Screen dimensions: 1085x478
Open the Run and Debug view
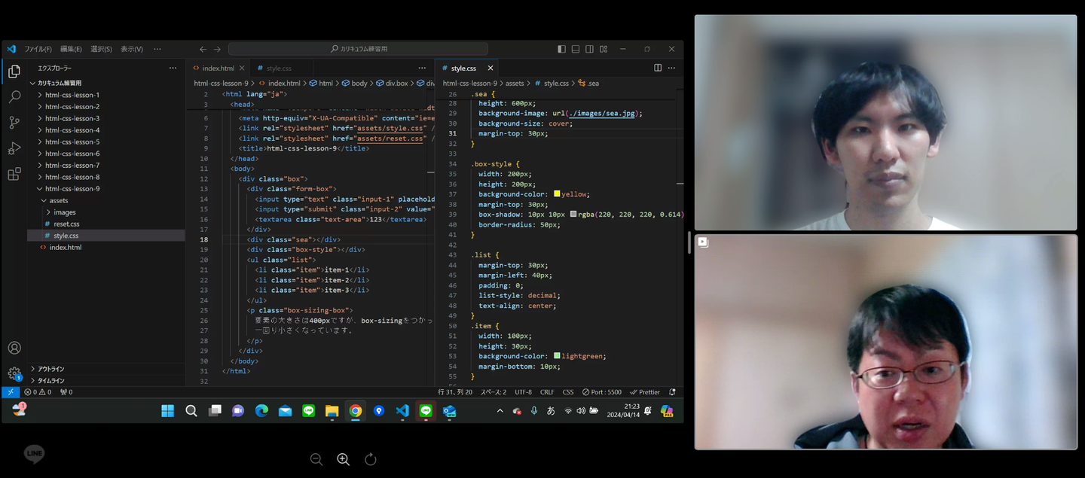14,148
